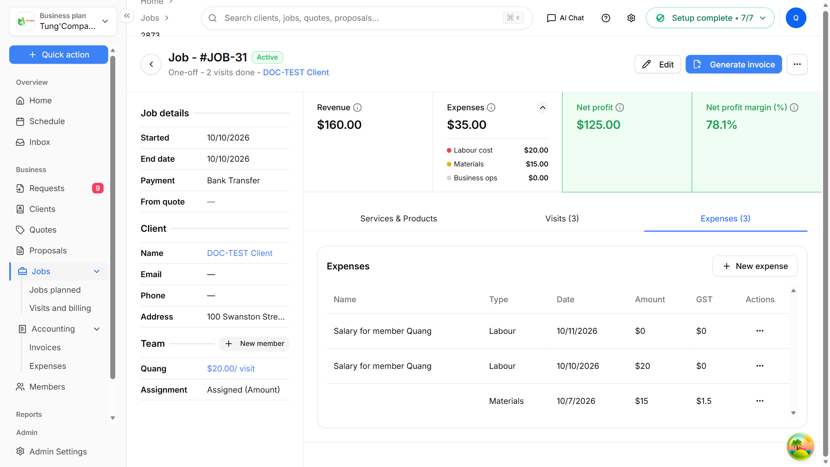Focus the search clients, jobs, quotes field
Screen dimensions: 830x467
pyautogui.click(x=367, y=18)
